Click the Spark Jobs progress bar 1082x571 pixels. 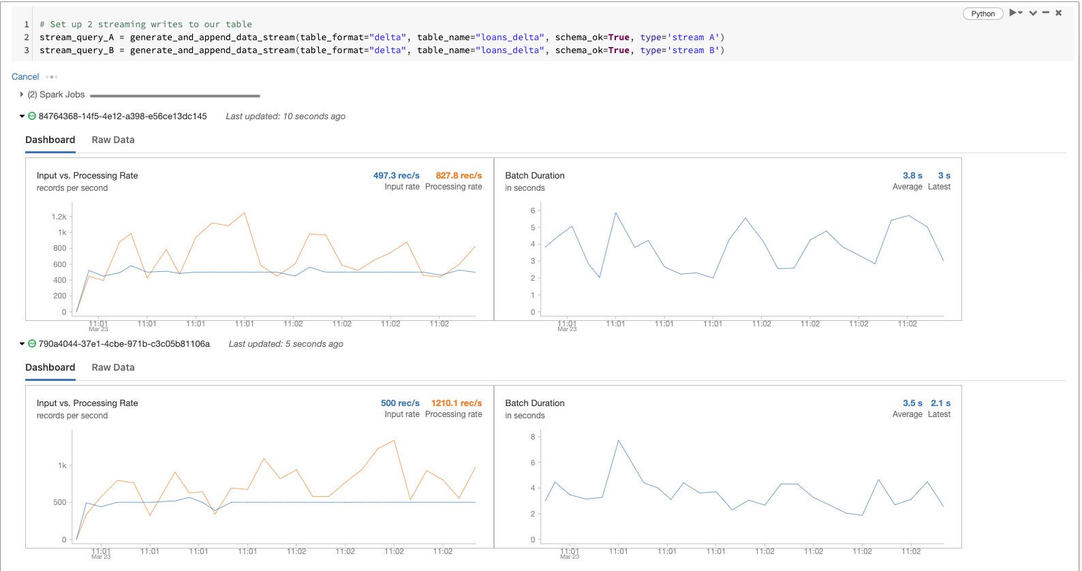[x=175, y=96]
